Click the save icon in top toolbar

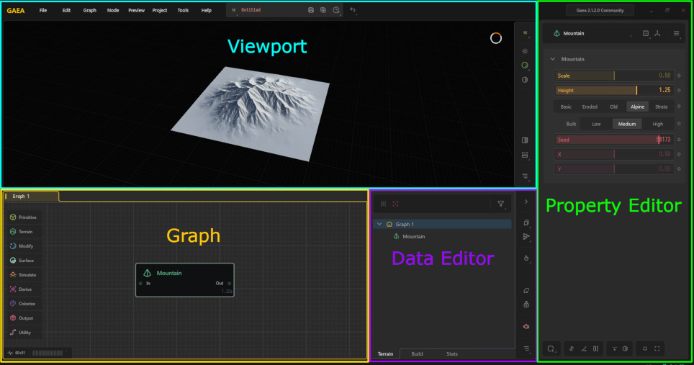click(311, 10)
